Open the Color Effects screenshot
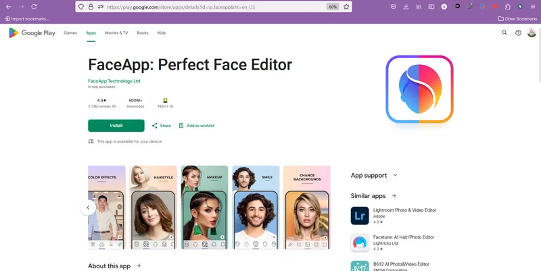Viewport: 541px width, 271px height. [107, 207]
